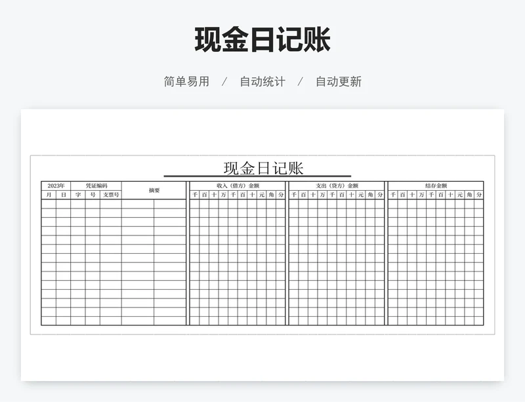The image size is (525, 402).
Task: Click the 万 column under 支出(贷方)金额
Action: click(x=322, y=195)
